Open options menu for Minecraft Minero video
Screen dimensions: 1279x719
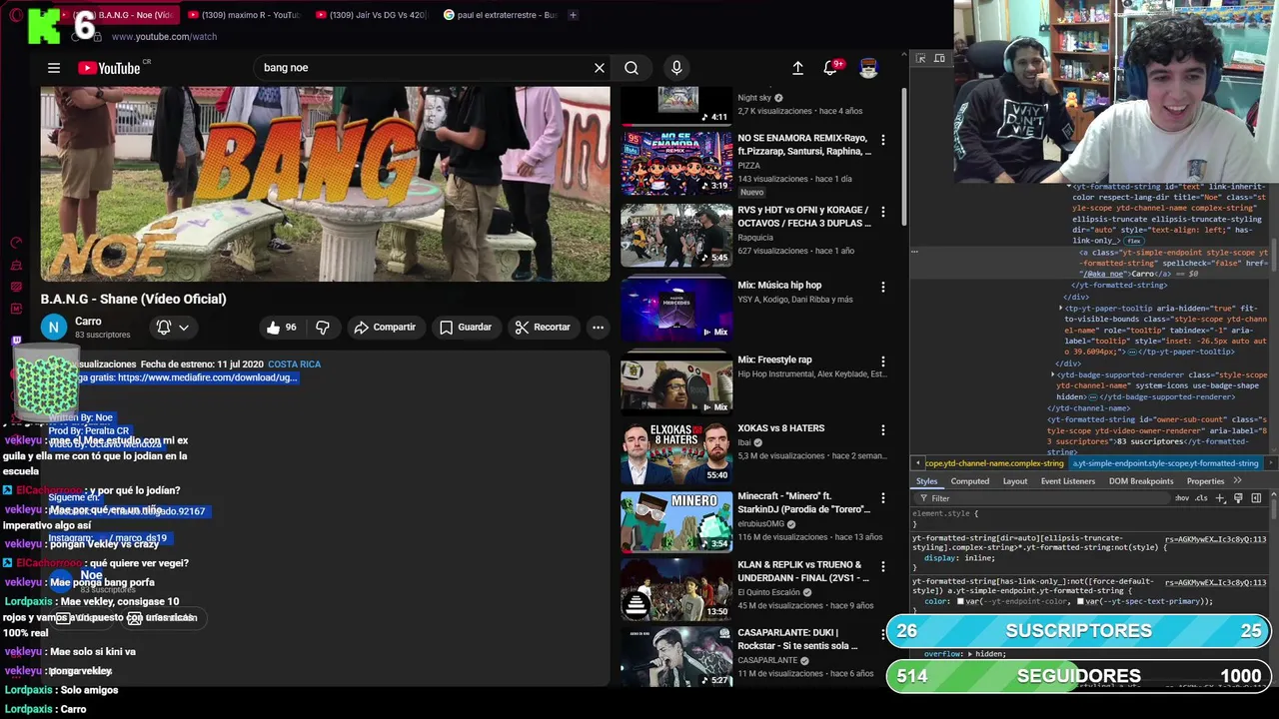[x=882, y=497]
